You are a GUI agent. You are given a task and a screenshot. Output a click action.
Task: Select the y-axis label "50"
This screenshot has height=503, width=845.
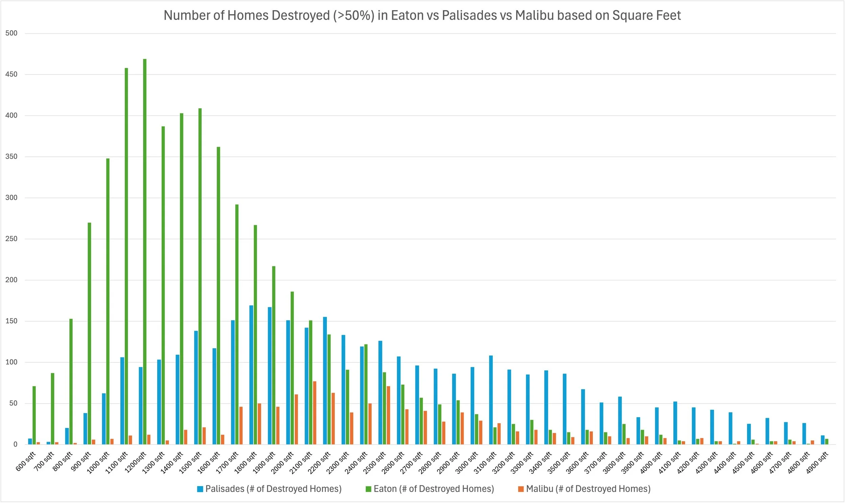point(13,403)
